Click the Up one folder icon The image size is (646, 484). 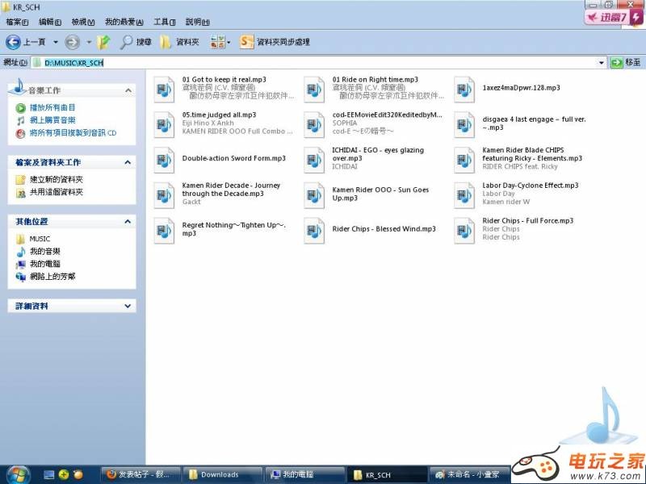pos(103,42)
